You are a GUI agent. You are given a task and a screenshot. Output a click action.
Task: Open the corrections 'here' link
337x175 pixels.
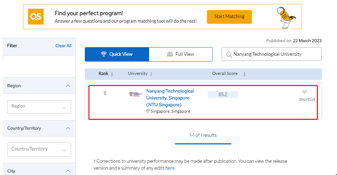coord(170,168)
